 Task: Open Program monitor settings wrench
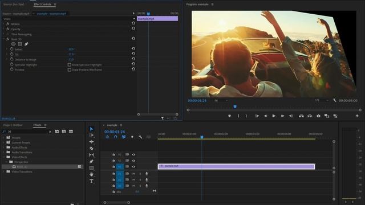335,100
